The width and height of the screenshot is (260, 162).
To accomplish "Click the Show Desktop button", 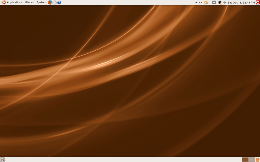I will coord(2,160).
